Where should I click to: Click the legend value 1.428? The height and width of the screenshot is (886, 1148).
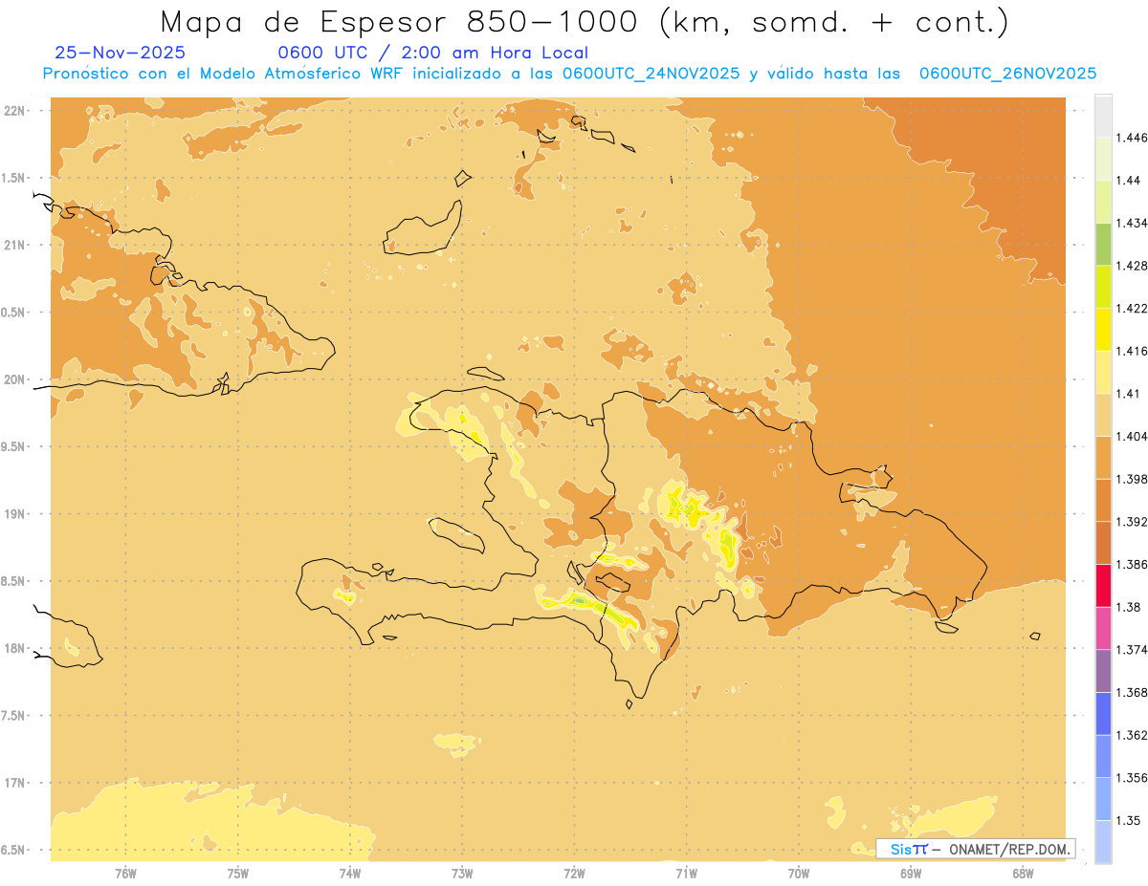1132,266
